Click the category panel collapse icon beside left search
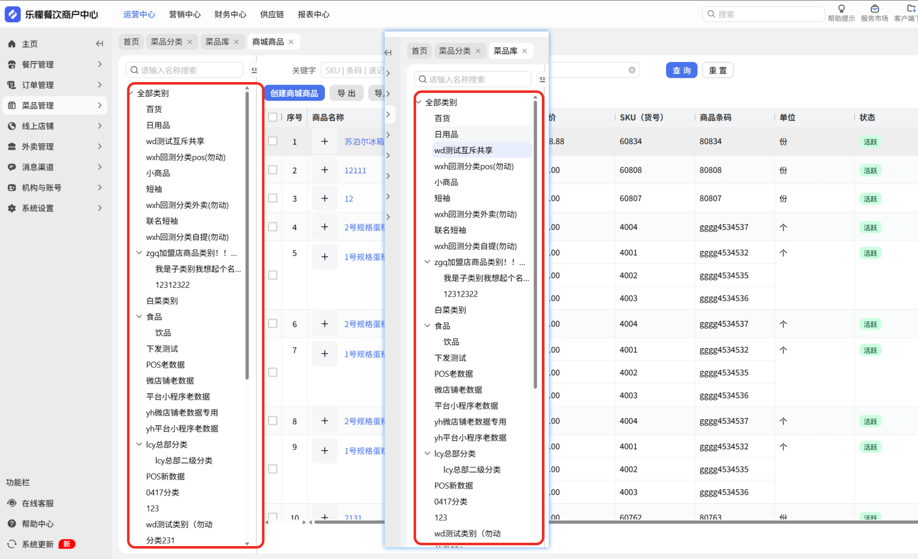The width and height of the screenshot is (918, 559). [254, 70]
